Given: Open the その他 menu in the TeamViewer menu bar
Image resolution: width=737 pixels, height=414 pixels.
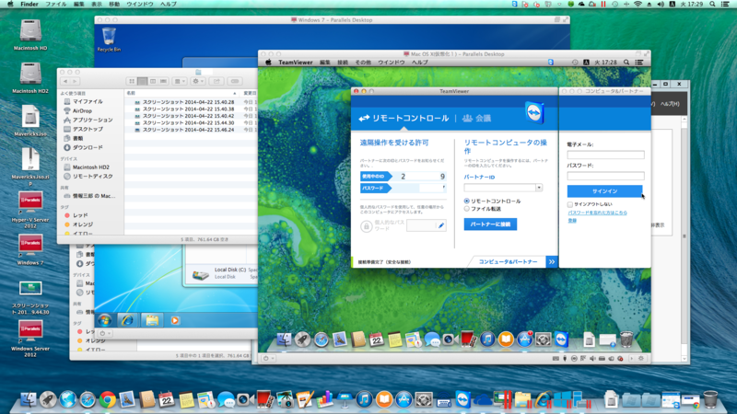Looking at the screenshot, I should (363, 63).
